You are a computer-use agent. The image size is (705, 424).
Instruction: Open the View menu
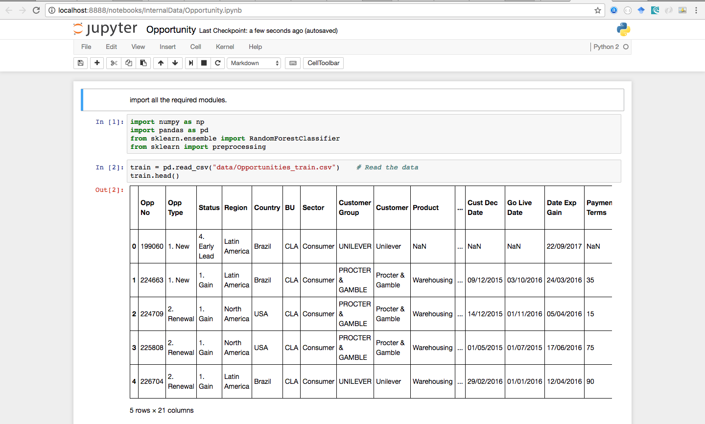click(138, 47)
